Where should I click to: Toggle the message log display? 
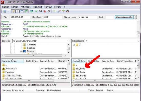pyautogui.click(x=13, y=11)
